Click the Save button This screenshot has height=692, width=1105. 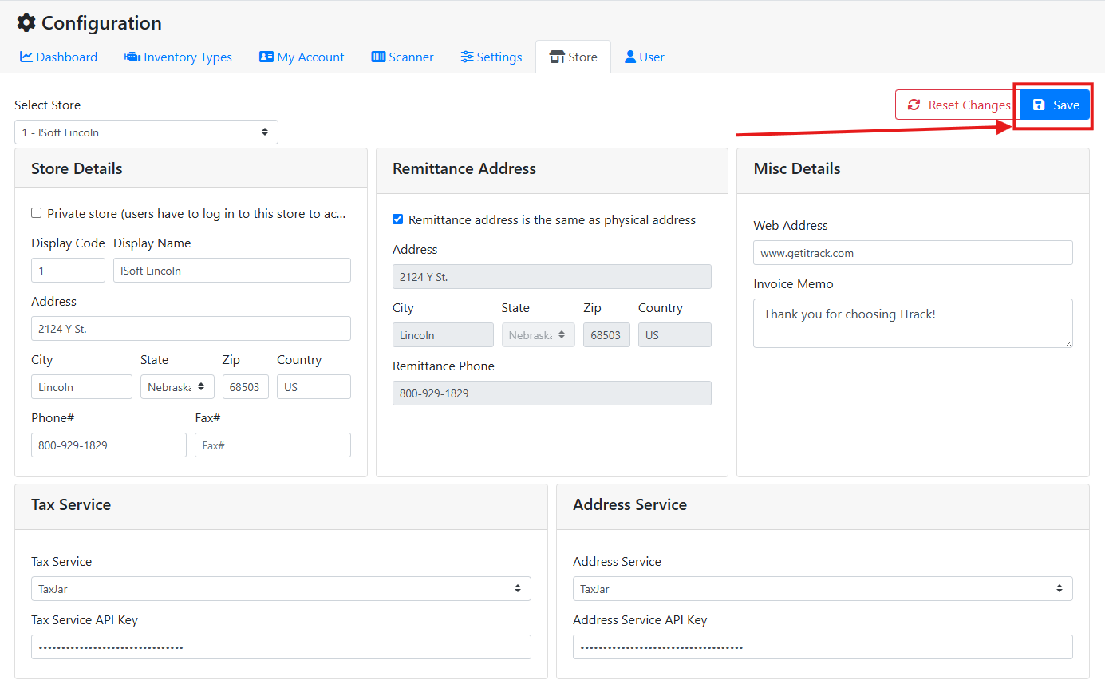[1056, 105]
